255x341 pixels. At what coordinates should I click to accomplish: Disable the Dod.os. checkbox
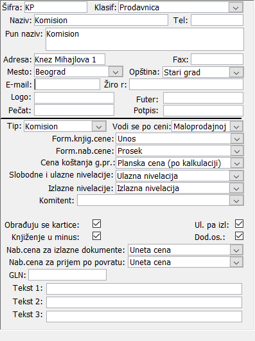pos(239,236)
